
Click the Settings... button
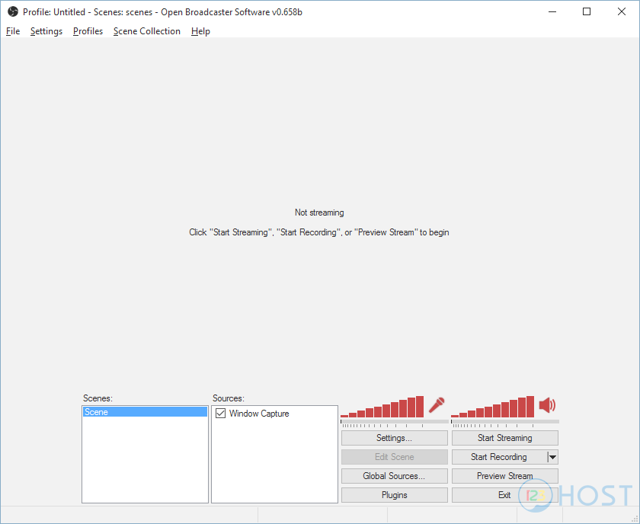(395, 438)
